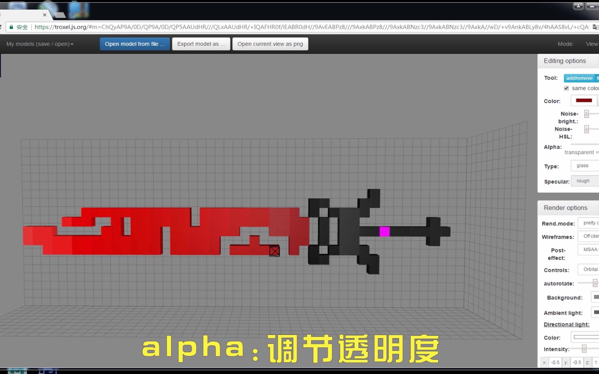The height and width of the screenshot is (374, 599).
Task: Select the add/remove editing tool
Action: (x=579, y=78)
